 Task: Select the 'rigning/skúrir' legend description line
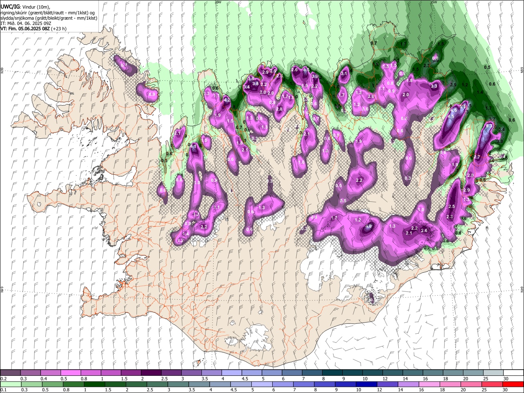[48, 12]
